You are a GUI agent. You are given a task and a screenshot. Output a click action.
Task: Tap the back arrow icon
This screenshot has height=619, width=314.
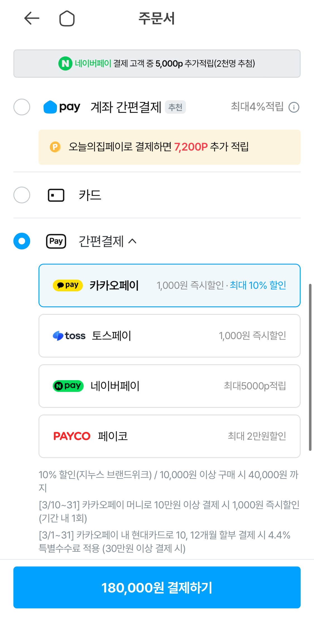point(32,18)
